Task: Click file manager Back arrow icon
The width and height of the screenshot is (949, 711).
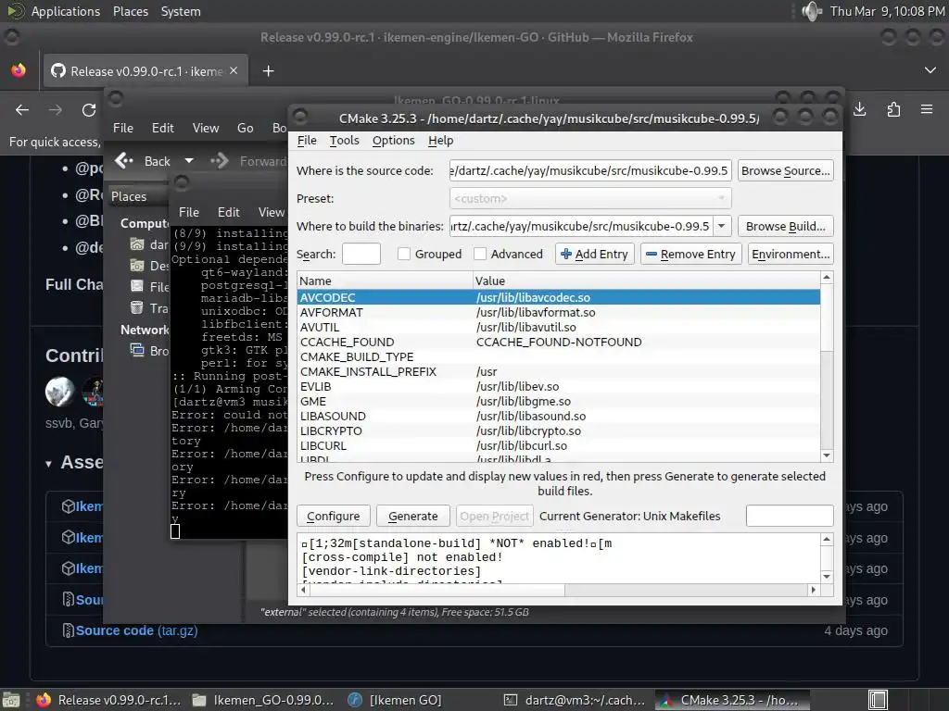Action: (x=124, y=161)
